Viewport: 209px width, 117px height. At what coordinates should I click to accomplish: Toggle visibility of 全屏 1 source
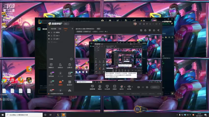[49, 39]
